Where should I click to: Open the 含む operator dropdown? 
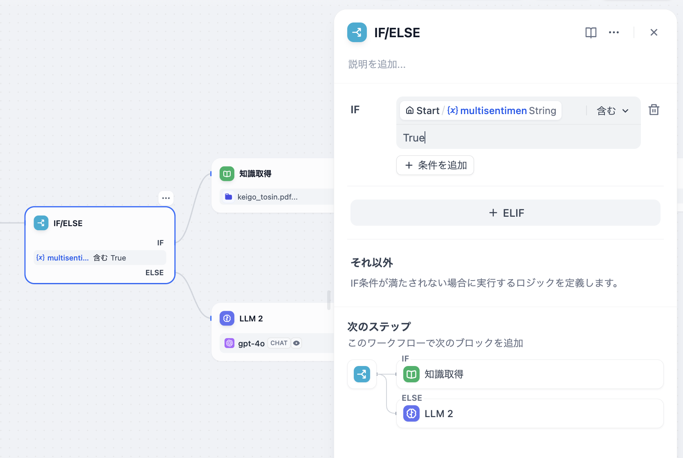pos(611,110)
